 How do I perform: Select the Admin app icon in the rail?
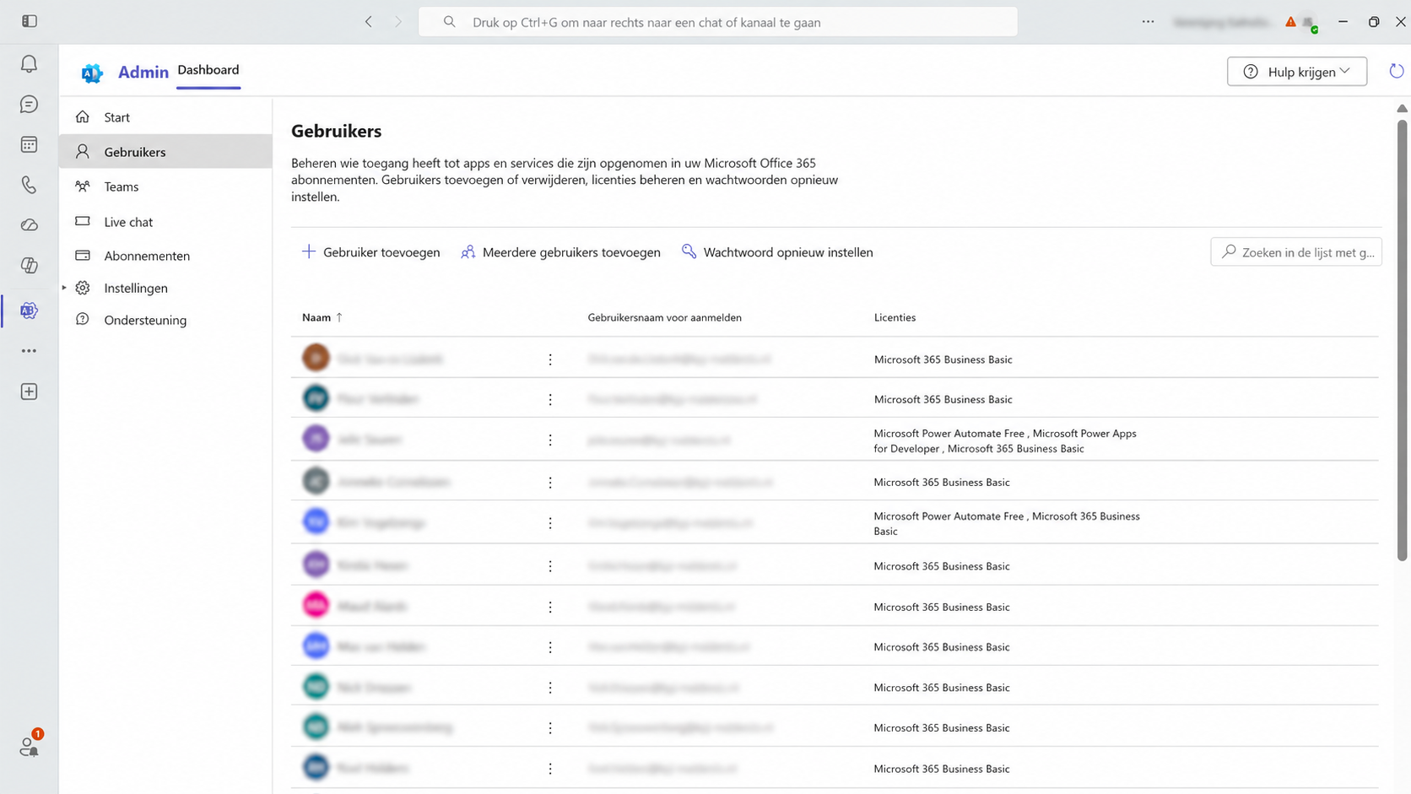click(x=29, y=311)
